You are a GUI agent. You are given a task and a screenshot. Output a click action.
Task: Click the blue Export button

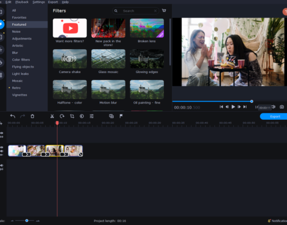click(274, 116)
